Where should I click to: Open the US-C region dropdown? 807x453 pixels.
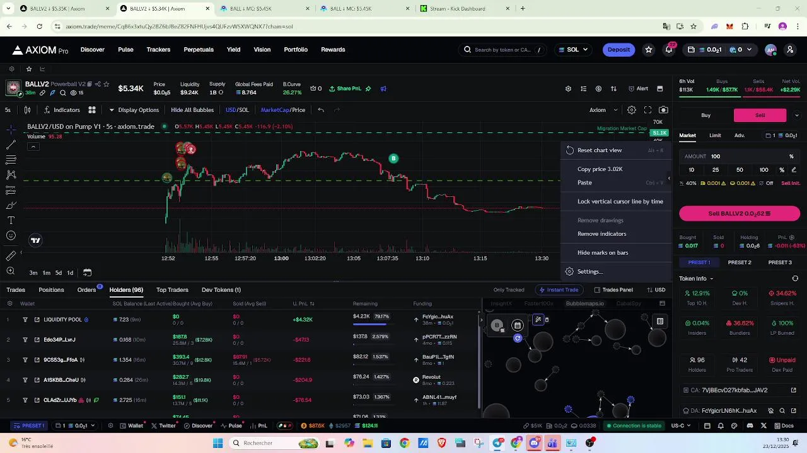point(682,426)
